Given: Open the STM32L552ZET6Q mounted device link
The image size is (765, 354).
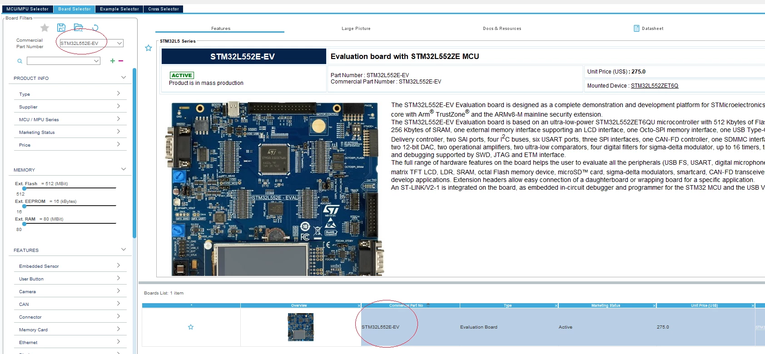Looking at the screenshot, I should pos(655,86).
